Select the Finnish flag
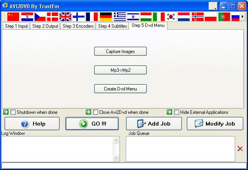Screen dimensions: 248x170 click(79, 17)
